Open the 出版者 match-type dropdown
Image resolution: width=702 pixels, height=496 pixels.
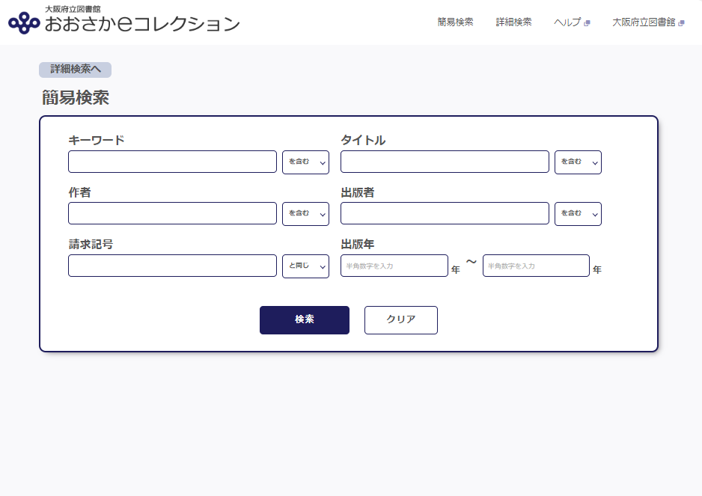[x=578, y=213]
